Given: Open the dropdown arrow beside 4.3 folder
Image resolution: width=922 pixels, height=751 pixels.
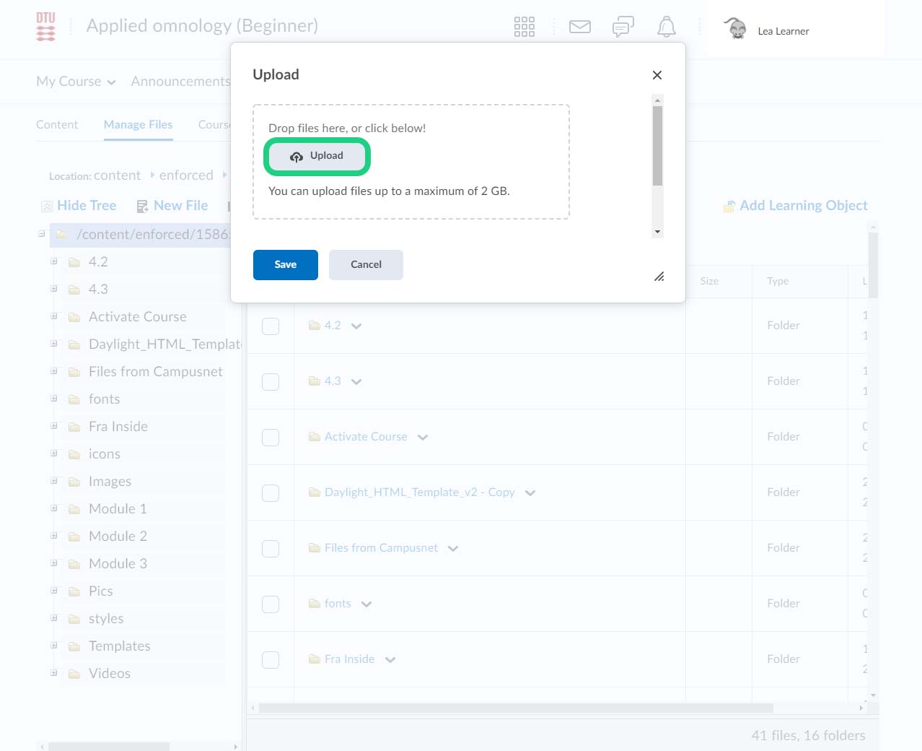Looking at the screenshot, I should 356,381.
